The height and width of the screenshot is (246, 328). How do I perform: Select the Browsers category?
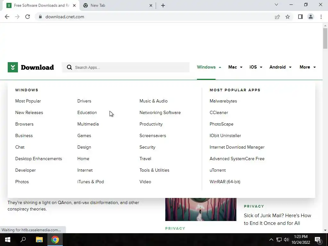click(24, 124)
